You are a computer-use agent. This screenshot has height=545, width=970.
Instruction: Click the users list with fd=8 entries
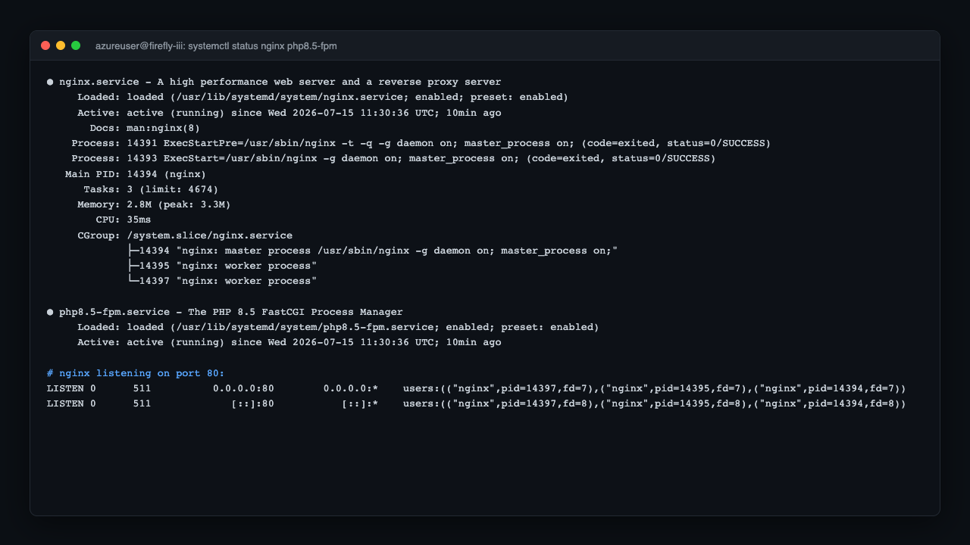coord(655,403)
